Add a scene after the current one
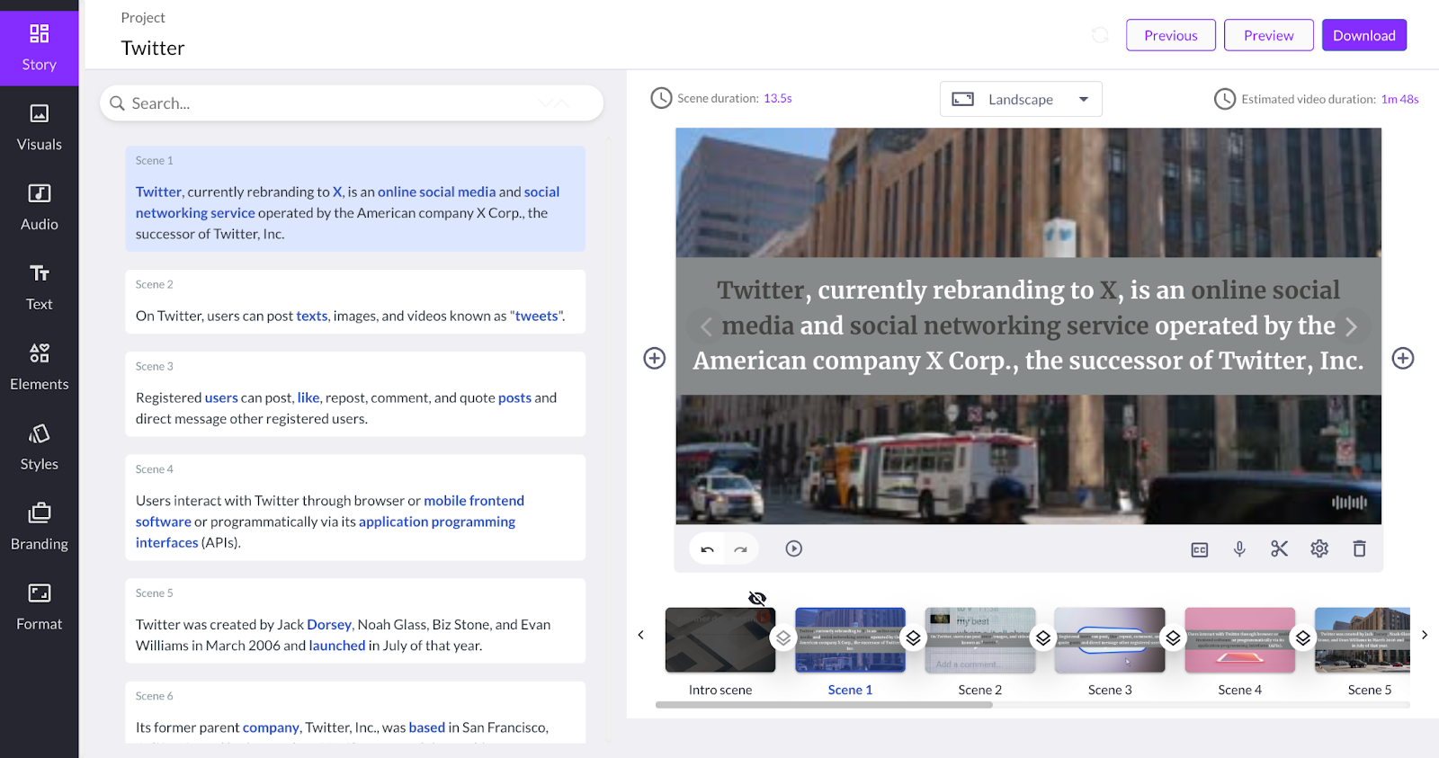The width and height of the screenshot is (1439, 758). pos(1403,358)
